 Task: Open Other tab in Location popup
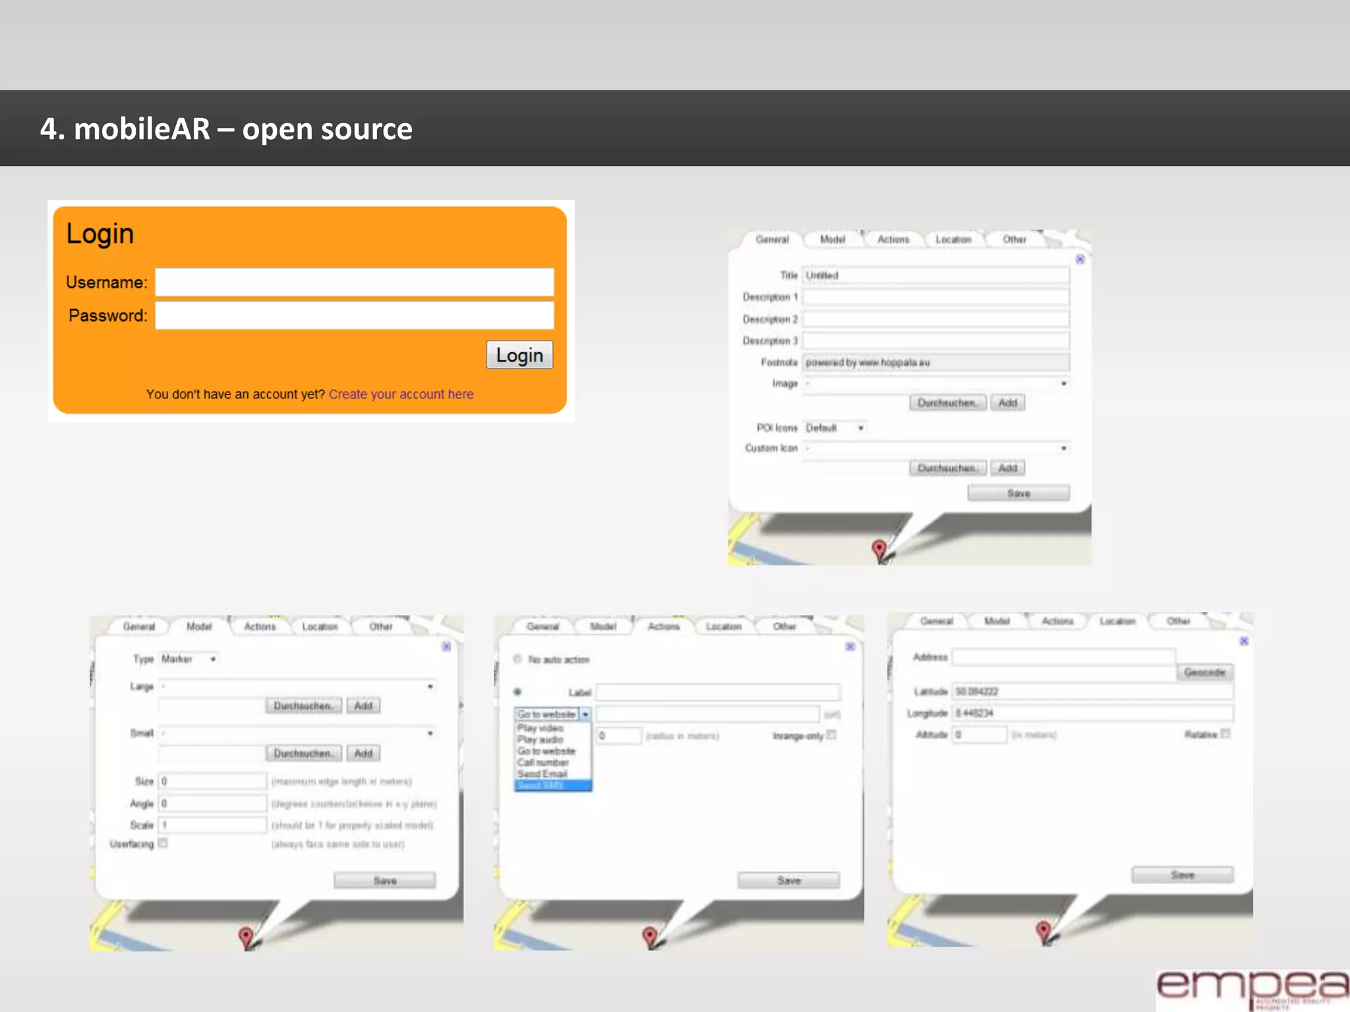[x=1178, y=621]
